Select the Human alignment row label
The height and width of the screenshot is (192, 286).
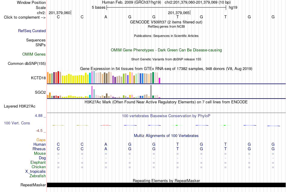39,145
